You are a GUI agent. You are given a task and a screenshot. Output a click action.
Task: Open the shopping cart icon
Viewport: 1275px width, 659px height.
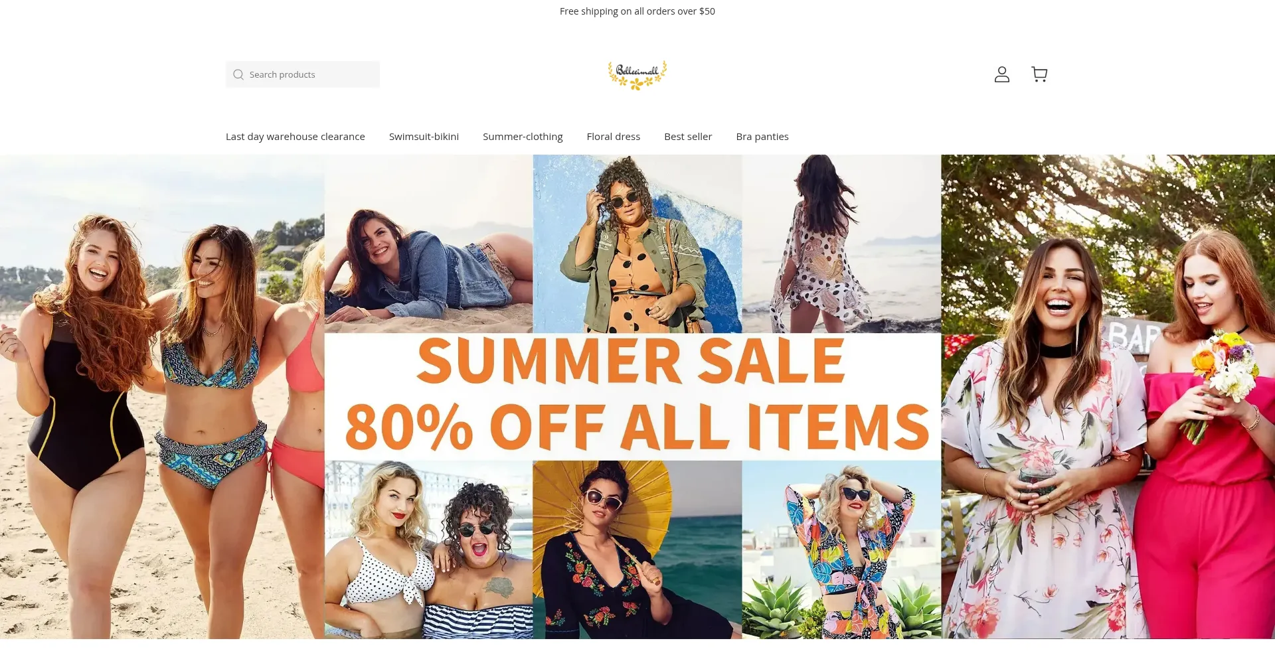(1039, 74)
